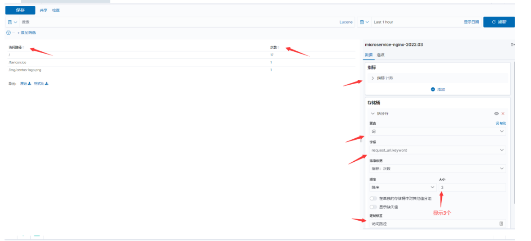Open the 词 帮助 help link
This screenshot has width=531, height=241.
point(501,123)
